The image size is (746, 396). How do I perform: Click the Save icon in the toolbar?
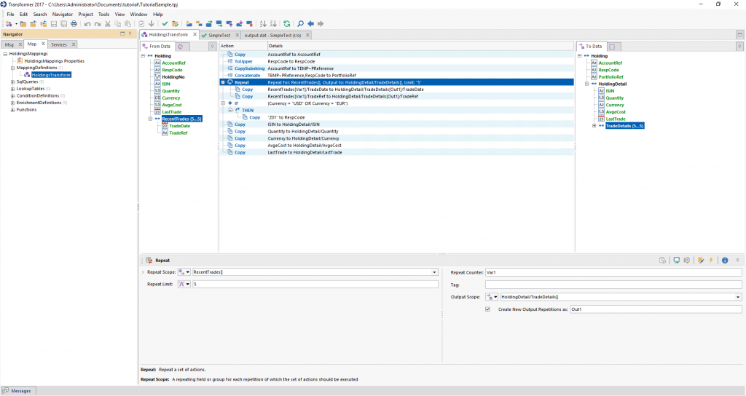coord(54,24)
